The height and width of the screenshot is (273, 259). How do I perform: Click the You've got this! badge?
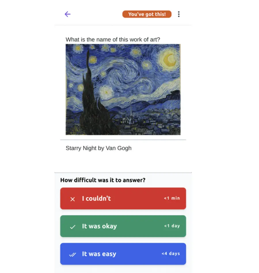tap(147, 14)
